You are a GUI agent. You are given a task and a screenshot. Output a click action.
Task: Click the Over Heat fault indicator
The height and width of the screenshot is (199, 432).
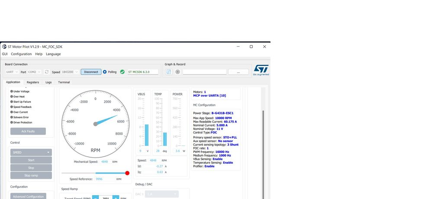tap(12, 96)
